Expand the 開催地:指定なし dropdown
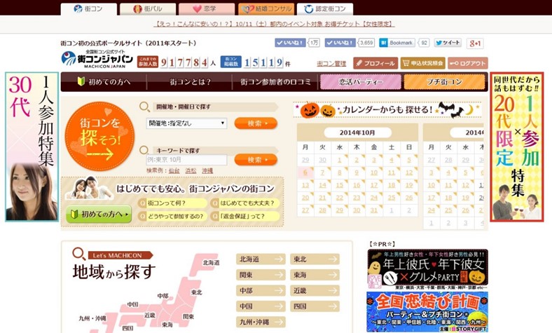552x333 pixels. pos(186,123)
